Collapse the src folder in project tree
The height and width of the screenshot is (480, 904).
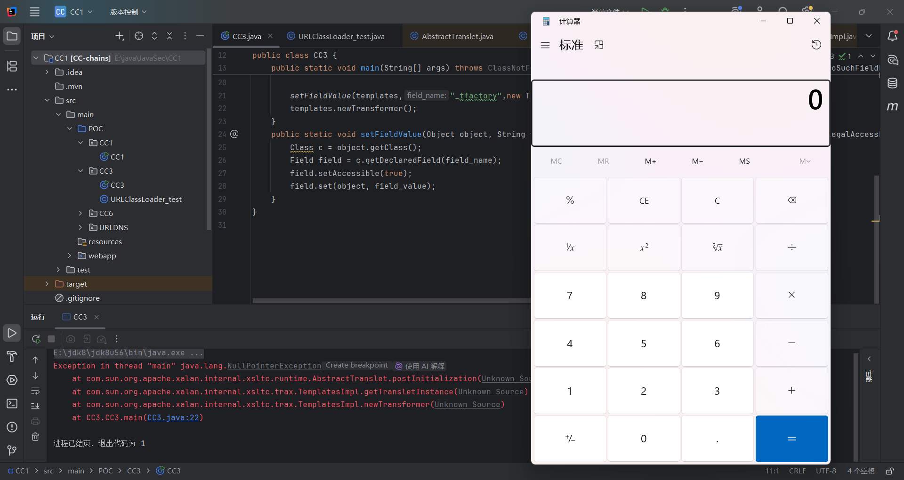click(x=47, y=101)
